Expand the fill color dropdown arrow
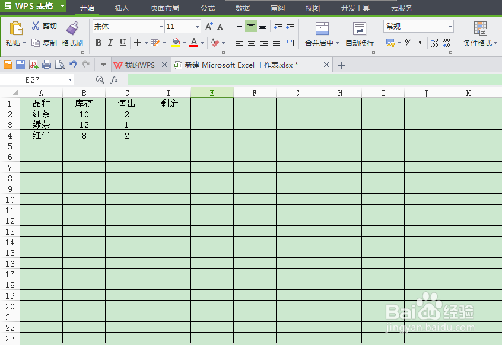This screenshot has width=502, height=345. (x=185, y=43)
